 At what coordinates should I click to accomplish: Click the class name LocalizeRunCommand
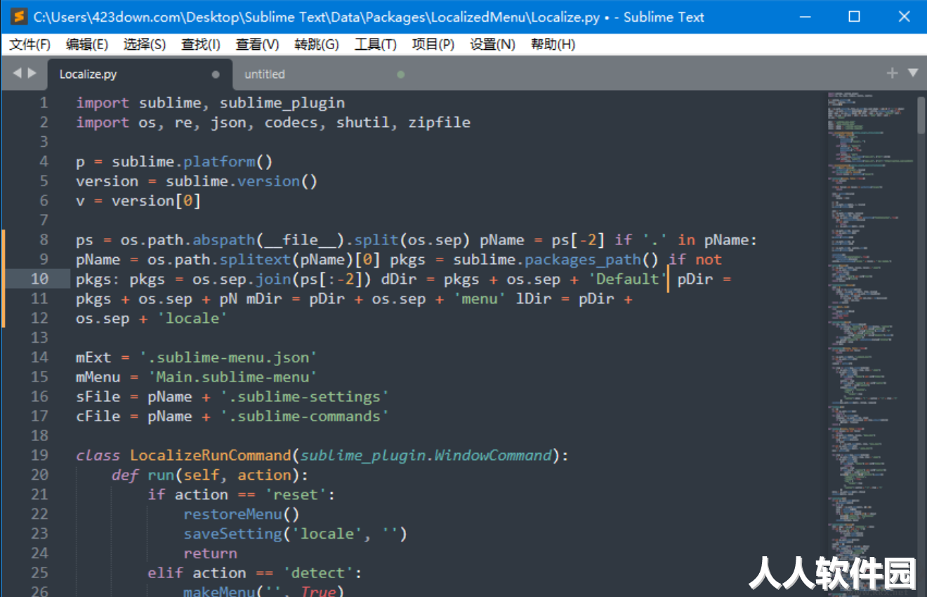click(x=211, y=455)
